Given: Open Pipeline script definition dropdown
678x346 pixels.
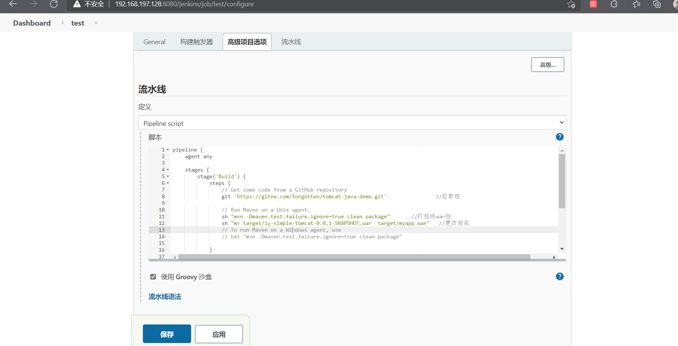Looking at the screenshot, I should (352, 123).
